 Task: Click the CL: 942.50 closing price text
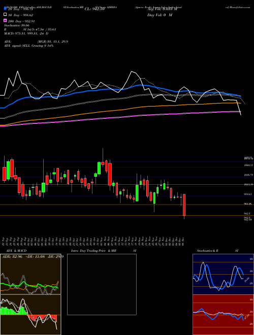(94, 9)
